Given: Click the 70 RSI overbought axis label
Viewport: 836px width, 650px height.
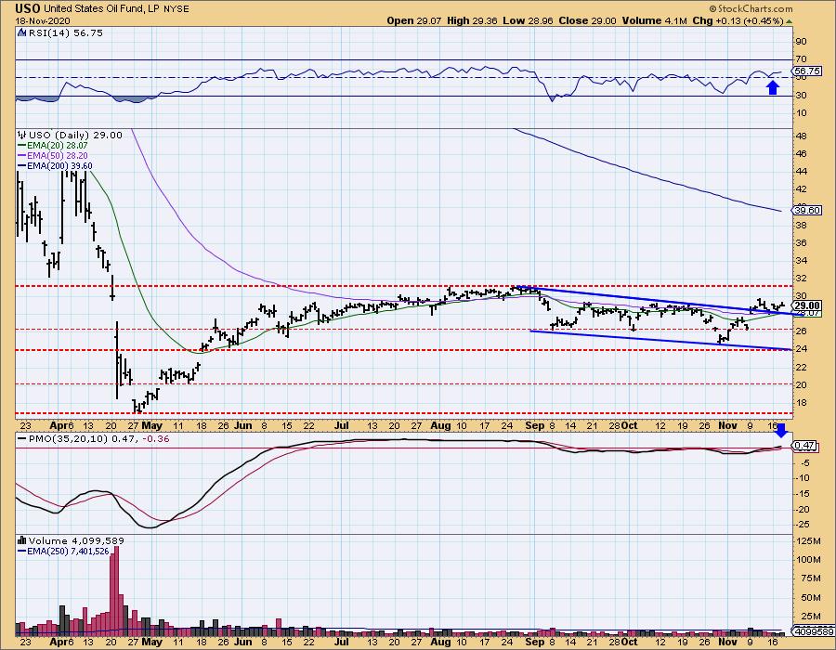Looking at the screenshot, I should click(x=802, y=59).
